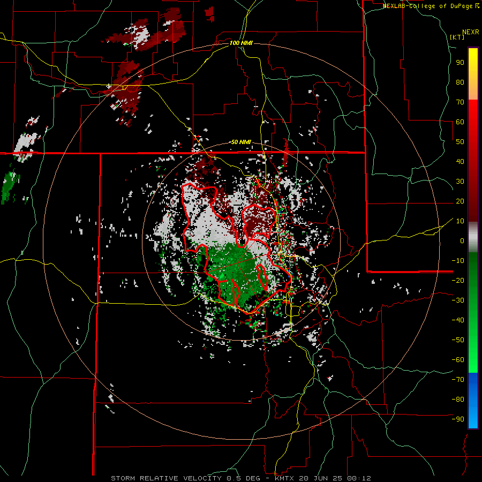Click the legend value "0"

(x=462, y=240)
